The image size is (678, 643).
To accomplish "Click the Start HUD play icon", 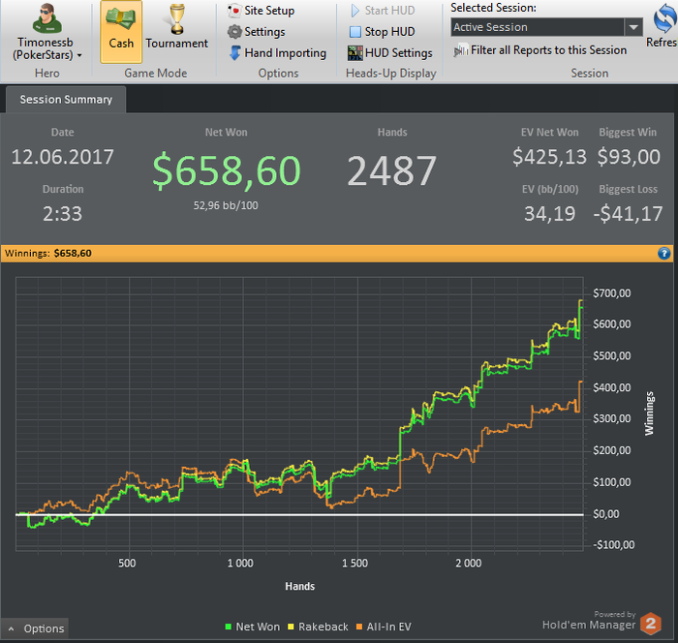I will (x=355, y=11).
